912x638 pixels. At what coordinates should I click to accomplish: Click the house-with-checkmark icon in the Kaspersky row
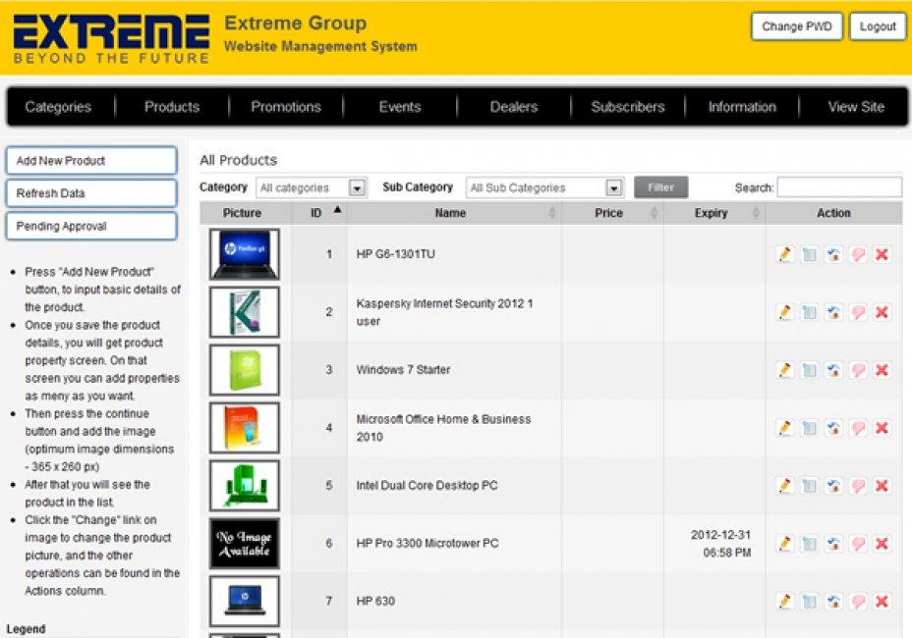tap(833, 312)
